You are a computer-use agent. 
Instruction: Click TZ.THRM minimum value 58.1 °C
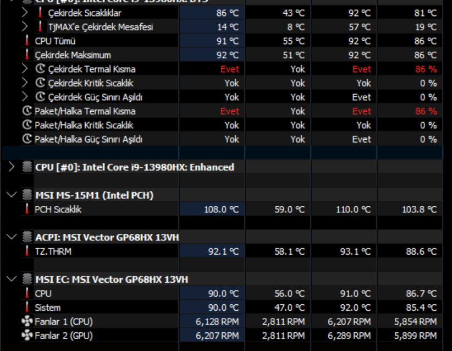coord(289,251)
